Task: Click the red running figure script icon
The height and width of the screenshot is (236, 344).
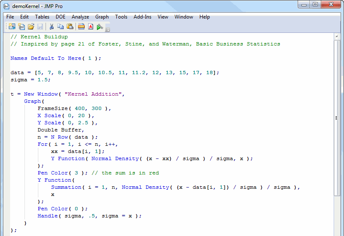Action: point(91,27)
